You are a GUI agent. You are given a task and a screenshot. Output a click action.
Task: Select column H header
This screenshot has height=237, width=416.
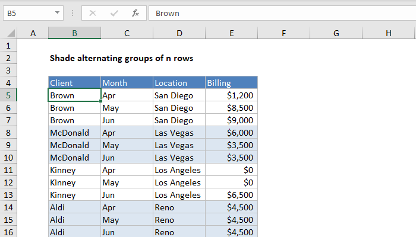[388, 34]
